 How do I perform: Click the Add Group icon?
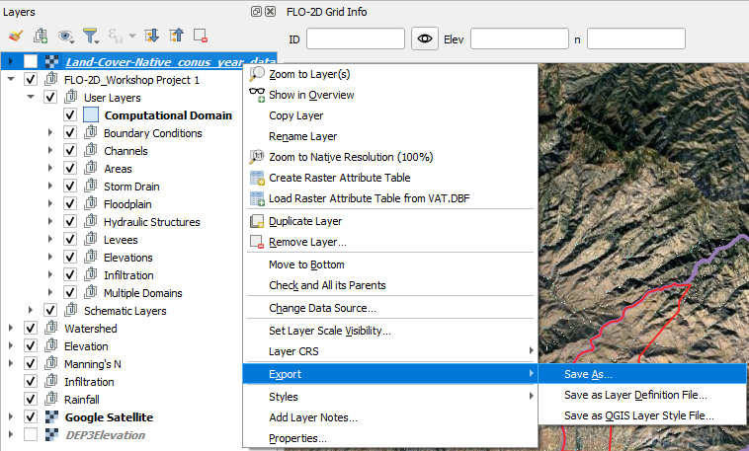tap(41, 36)
